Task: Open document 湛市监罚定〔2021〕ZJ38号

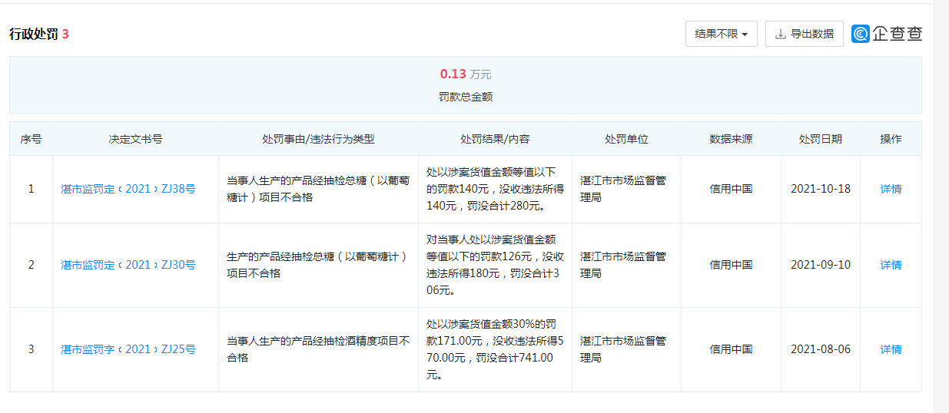Action: tap(128, 189)
